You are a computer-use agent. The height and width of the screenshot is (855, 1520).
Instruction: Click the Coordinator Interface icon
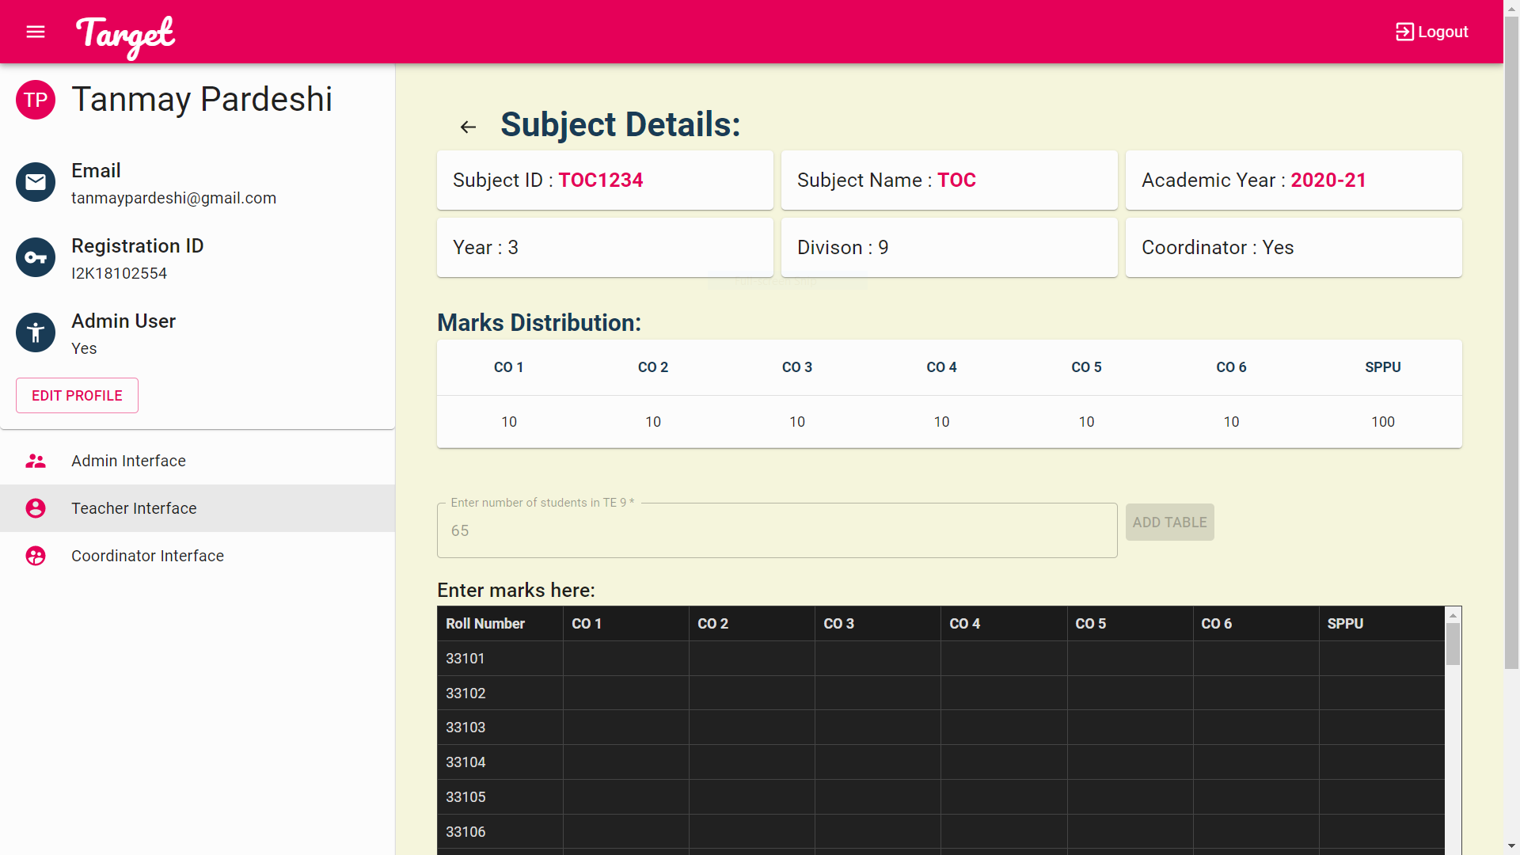point(36,556)
